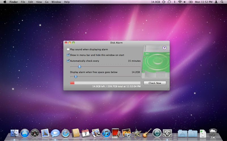Zoom the Disk Alarm window

click(x=73, y=43)
